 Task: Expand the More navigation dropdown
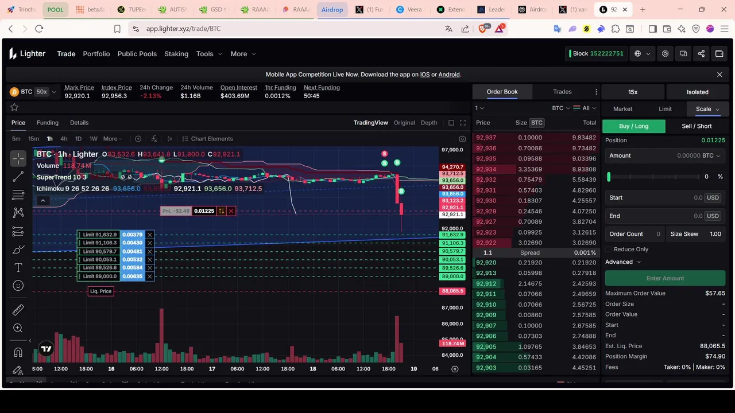coord(243,54)
